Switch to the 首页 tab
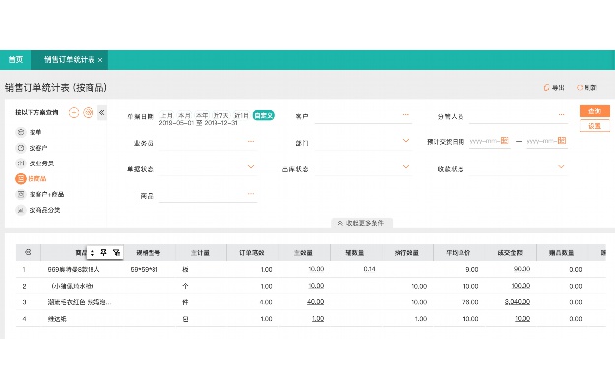 (16, 60)
